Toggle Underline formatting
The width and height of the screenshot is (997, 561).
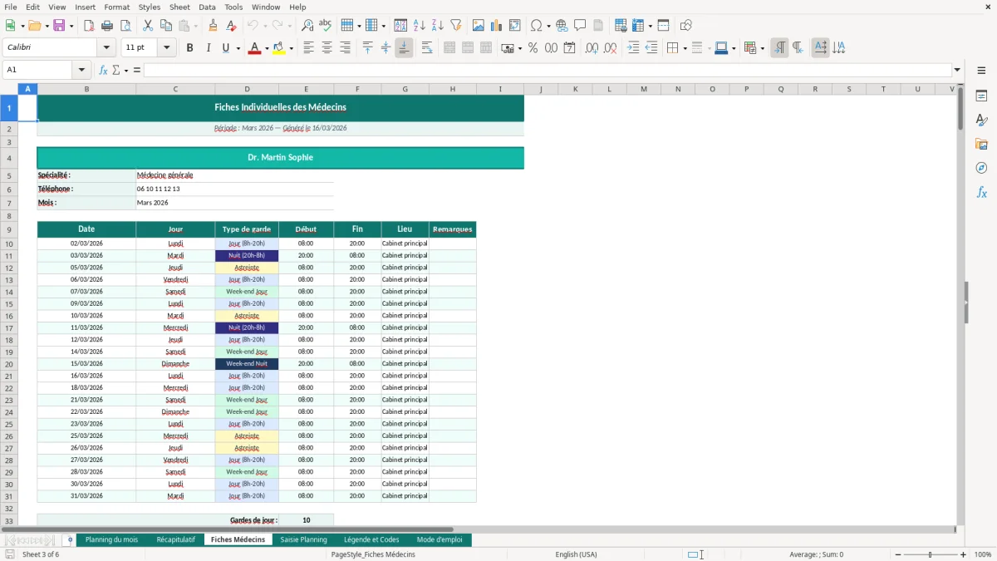(225, 48)
